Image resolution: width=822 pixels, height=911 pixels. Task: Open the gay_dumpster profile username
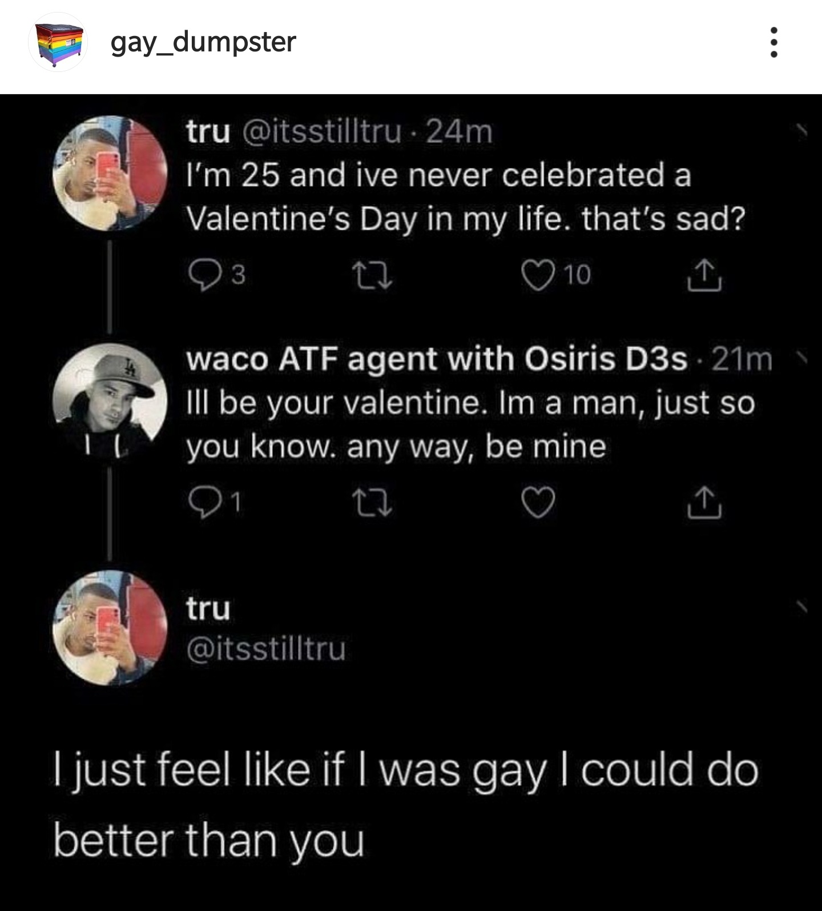(x=203, y=42)
